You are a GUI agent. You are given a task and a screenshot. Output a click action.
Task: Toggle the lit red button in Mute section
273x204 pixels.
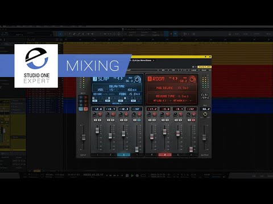click(86, 109)
